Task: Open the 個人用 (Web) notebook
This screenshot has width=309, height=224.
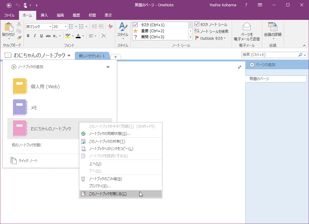Action: pyautogui.click(x=59, y=86)
